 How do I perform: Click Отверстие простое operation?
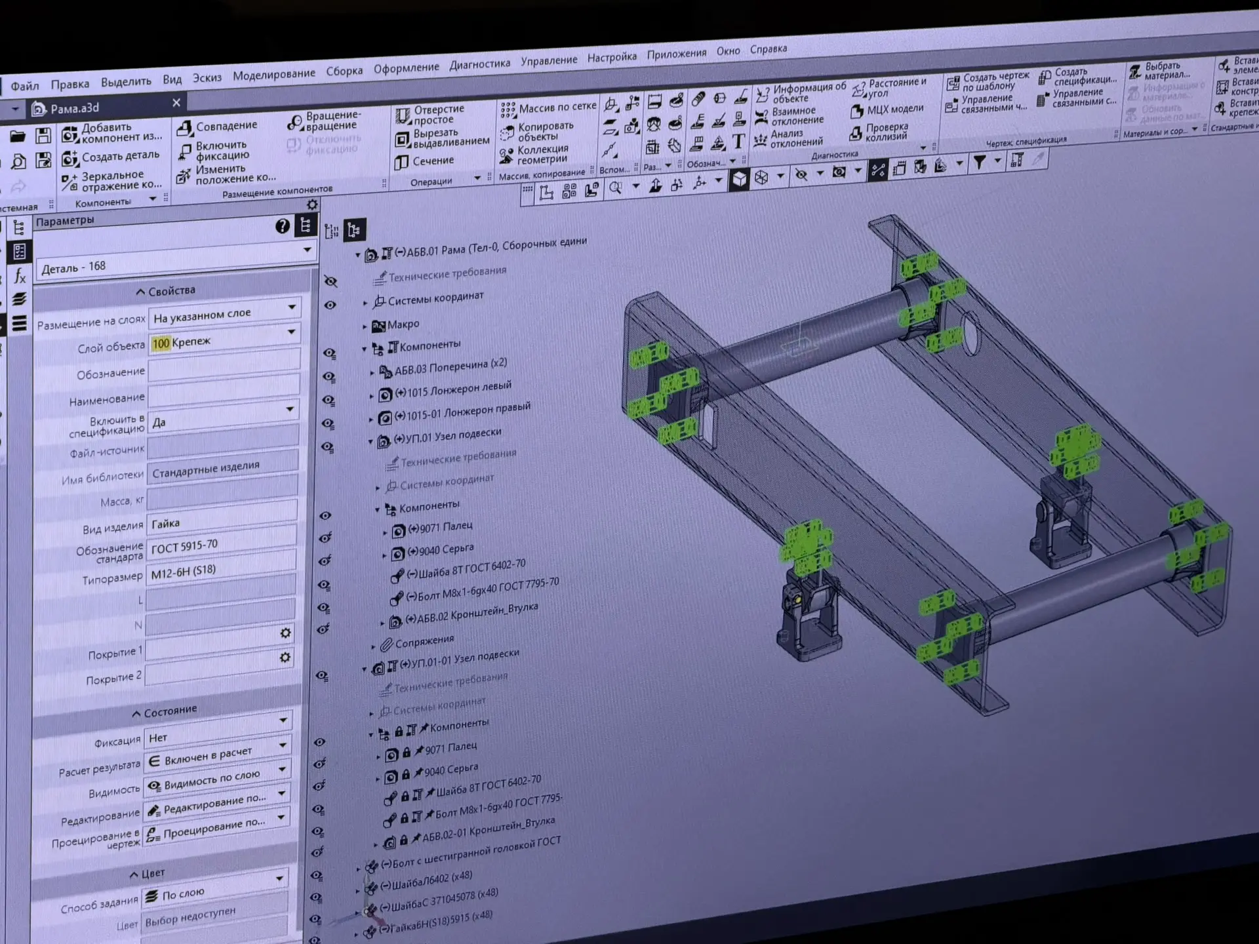[430, 115]
